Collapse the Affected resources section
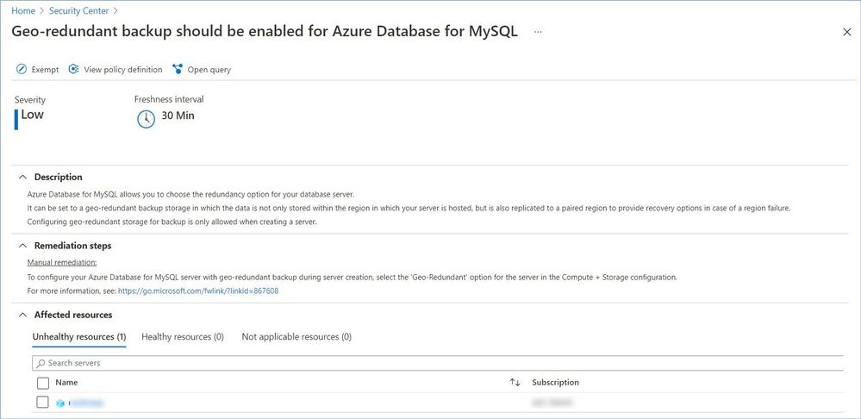This screenshot has width=861, height=419. click(22, 315)
